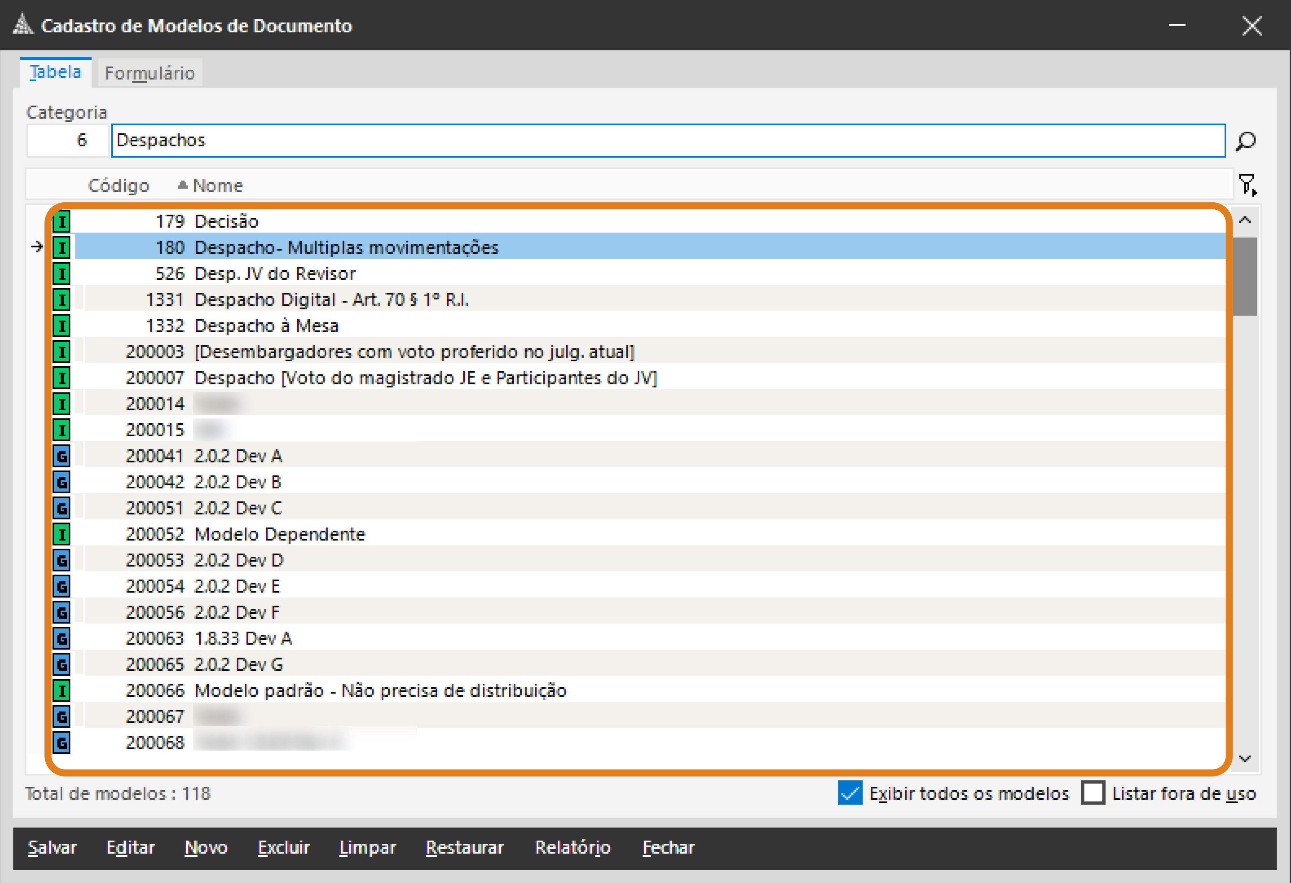Uncheck Exibir todos os modelos
Image resolution: width=1291 pixels, height=883 pixels.
click(x=850, y=793)
